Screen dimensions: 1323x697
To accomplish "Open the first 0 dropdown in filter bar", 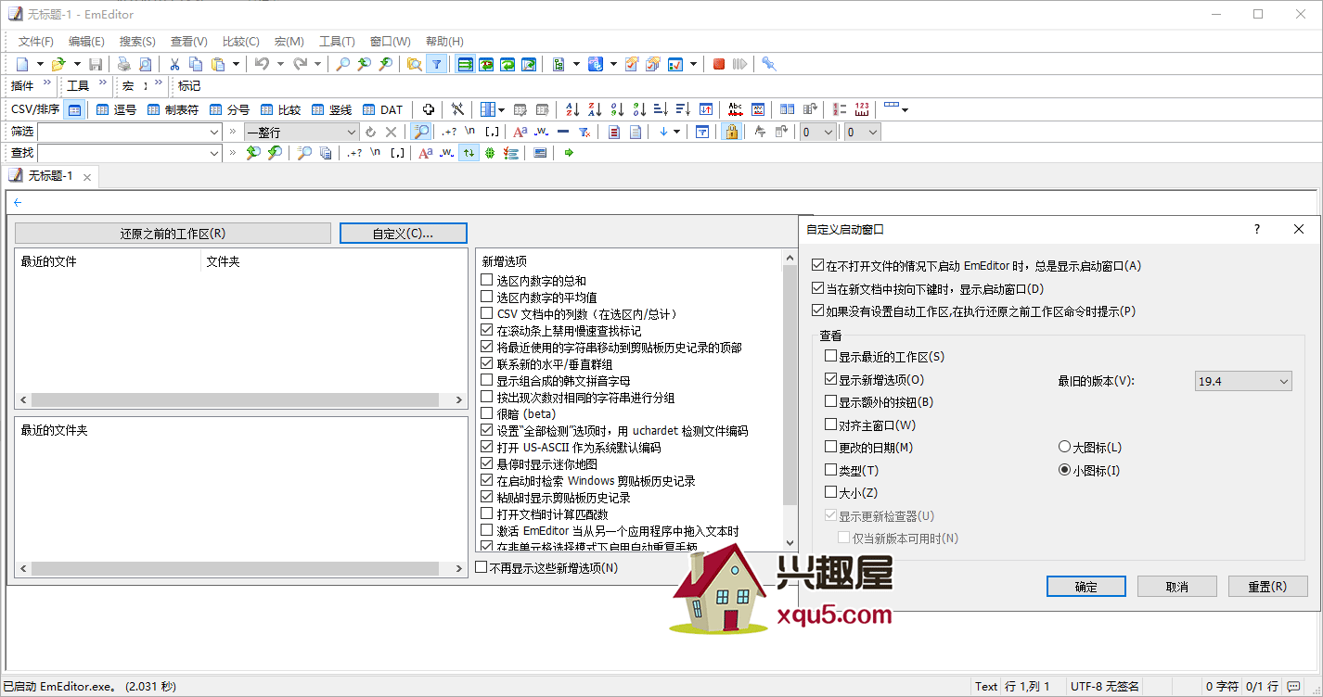I will [x=817, y=132].
